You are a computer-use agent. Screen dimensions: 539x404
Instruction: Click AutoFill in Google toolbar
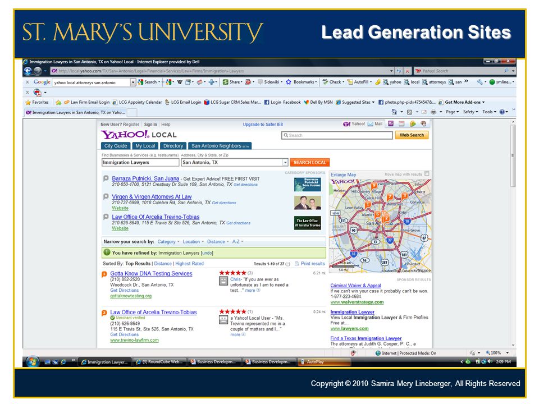pos(359,82)
